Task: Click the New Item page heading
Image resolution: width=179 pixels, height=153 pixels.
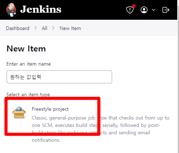Action: tap(26, 49)
